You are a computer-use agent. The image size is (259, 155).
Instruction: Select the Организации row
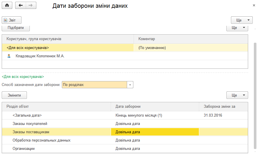click(x=125, y=148)
